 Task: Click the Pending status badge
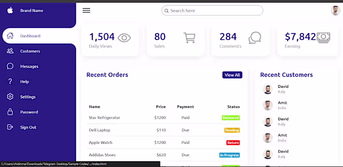coord(232,130)
